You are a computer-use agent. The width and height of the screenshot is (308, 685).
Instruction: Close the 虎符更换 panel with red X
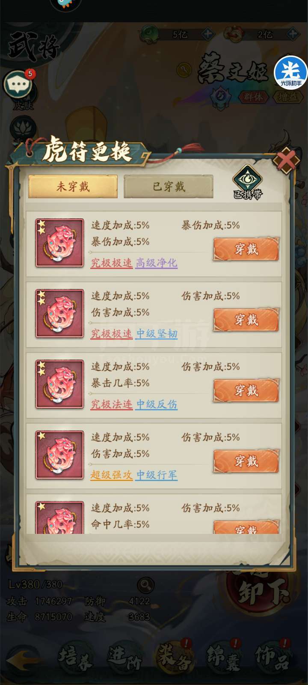[x=286, y=160]
